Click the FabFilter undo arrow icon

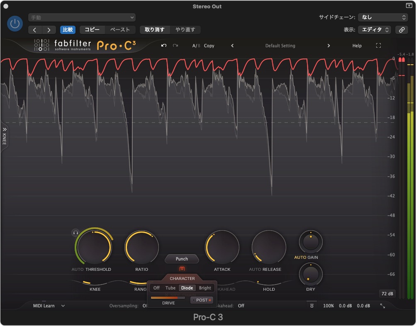[x=164, y=46]
